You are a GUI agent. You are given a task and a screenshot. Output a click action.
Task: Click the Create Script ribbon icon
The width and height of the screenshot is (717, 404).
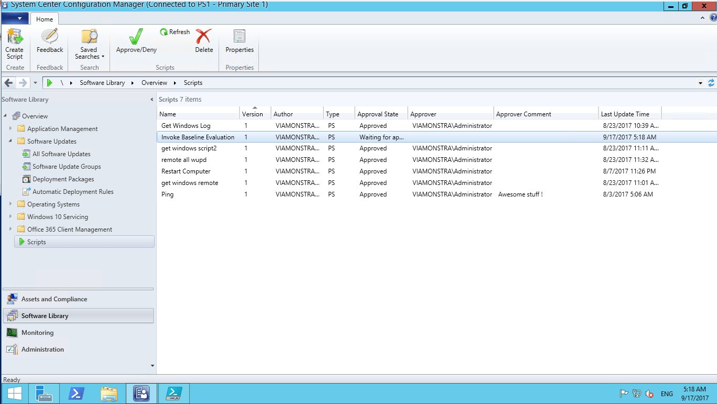(15, 45)
